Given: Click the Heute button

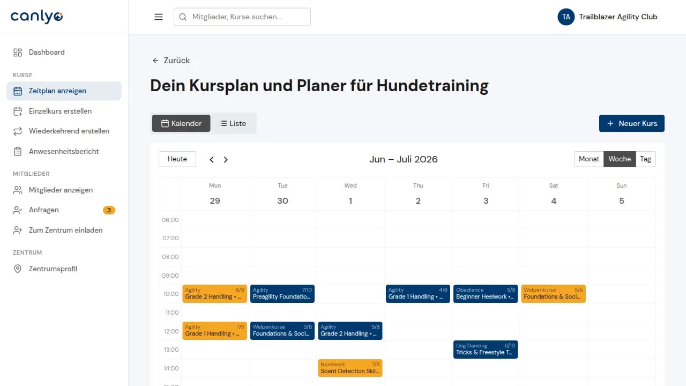Looking at the screenshot, I should point(177,159).
